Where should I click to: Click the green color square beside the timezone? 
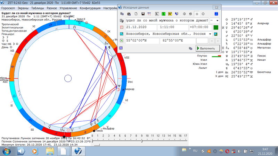(216, 27)
